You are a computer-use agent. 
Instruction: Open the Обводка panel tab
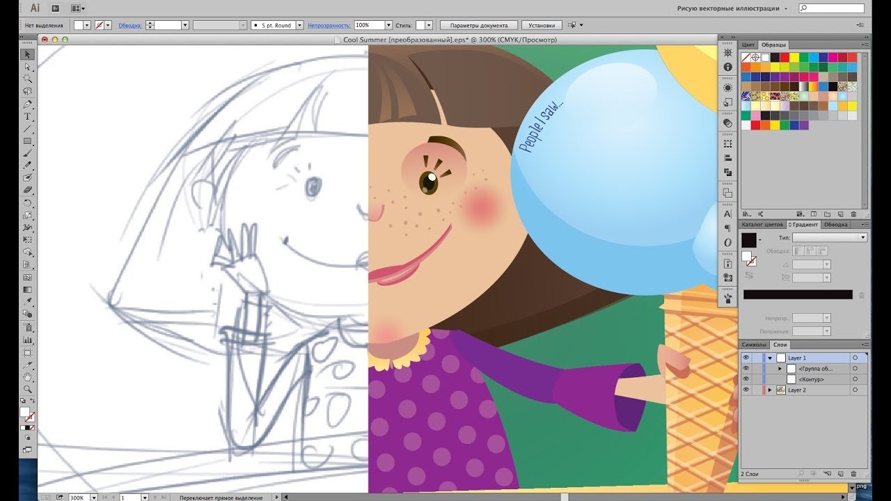835,225
